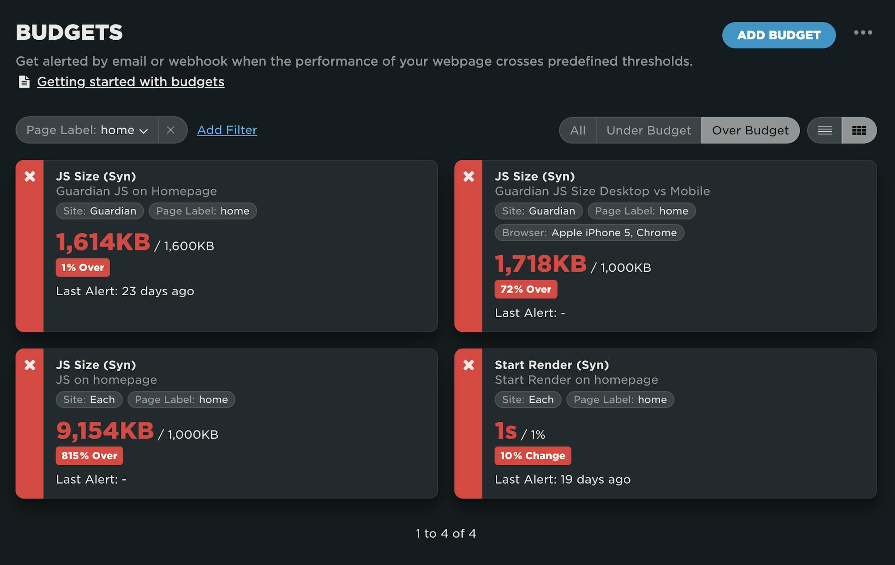The width and height of the screenshot is (895, 565).
Task: Switch to grid view layout
Action: tap(859, 130)
